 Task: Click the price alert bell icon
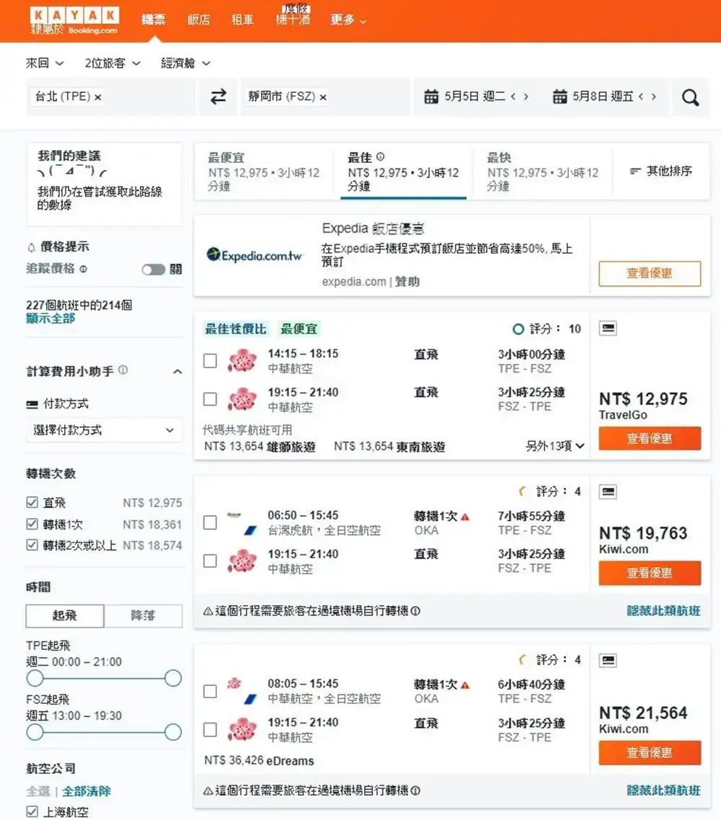(31, 246)
